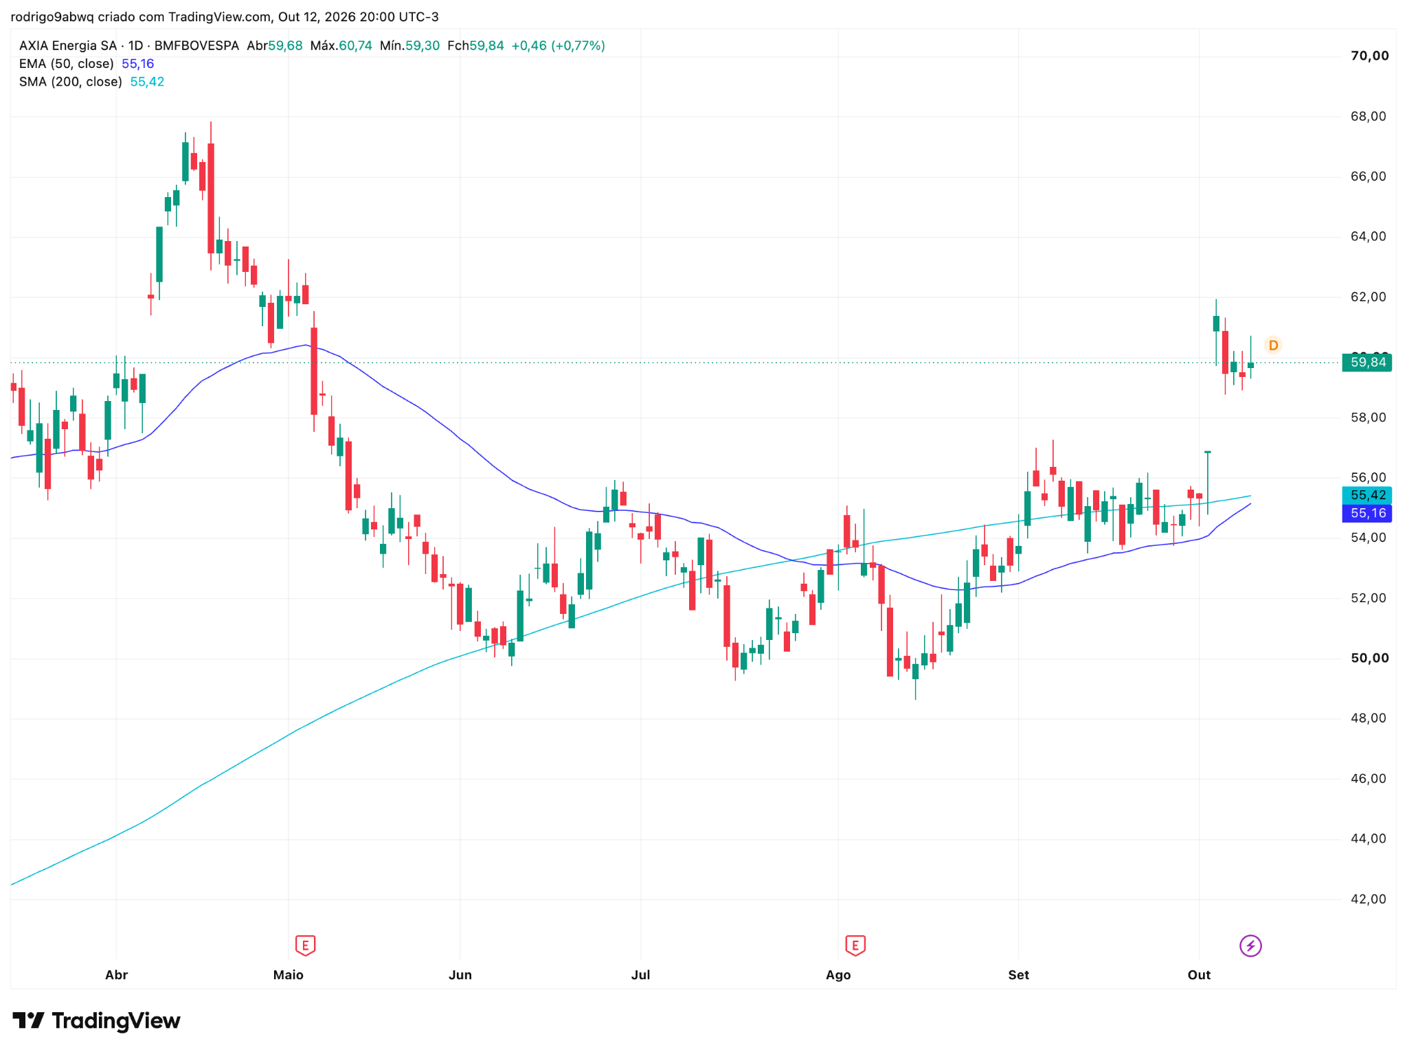Viewport: 1407px width, 1052px height.
Task: Click the 70,00 price axis label
Action: click(1369, 56)
